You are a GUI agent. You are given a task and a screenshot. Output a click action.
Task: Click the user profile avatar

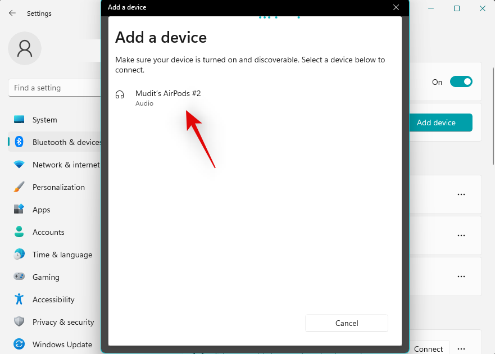(x=25, y=48)
